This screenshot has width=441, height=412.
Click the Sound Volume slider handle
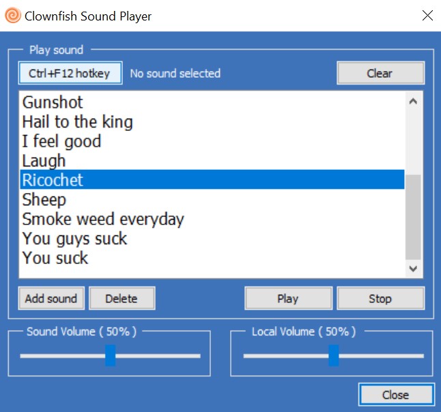111,355
